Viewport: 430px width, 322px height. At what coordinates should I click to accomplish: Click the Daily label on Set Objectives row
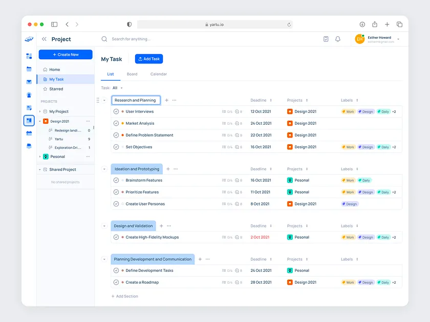pyautogui.click(x=383, y=147)
